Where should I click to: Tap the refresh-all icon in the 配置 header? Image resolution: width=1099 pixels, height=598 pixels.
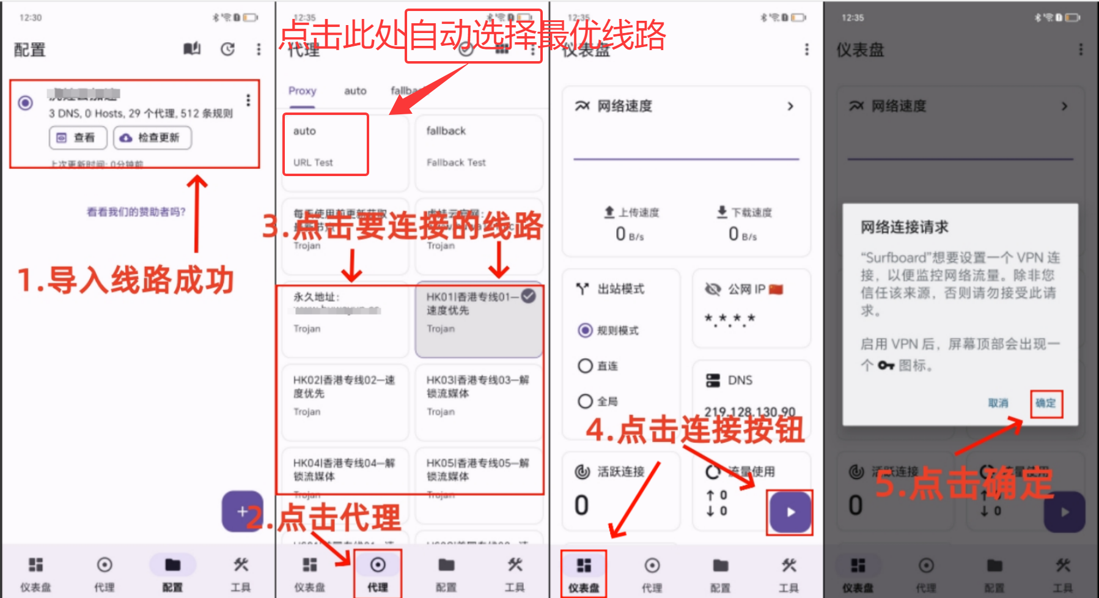point(227,49)
